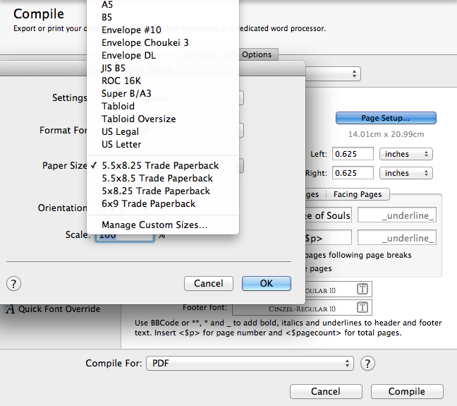Viewport: 457px width, 406px height.
Task: Open the Compile For PDF dropdown
Action: pyautogui.click(x=250, y=364)
